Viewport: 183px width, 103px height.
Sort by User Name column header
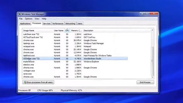pyautogui.click(x=59, y=31)
